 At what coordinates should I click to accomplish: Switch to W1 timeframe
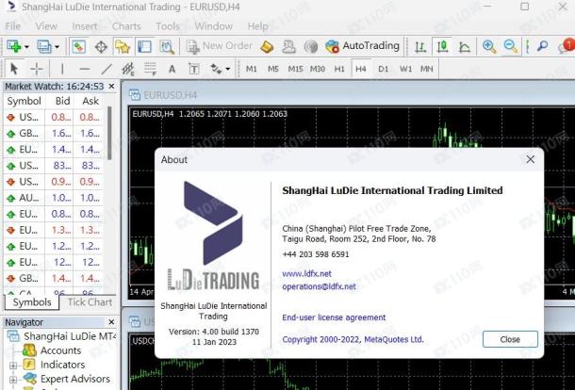coord(405,69)
